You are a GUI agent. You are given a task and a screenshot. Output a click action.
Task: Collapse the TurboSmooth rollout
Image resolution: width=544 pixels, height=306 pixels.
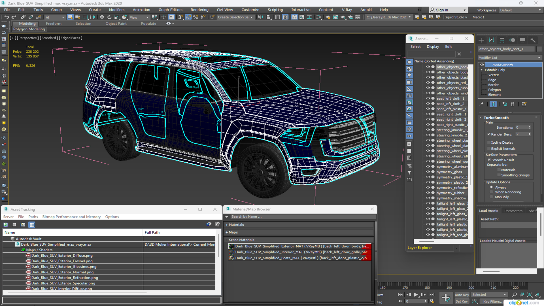[481, 118]
